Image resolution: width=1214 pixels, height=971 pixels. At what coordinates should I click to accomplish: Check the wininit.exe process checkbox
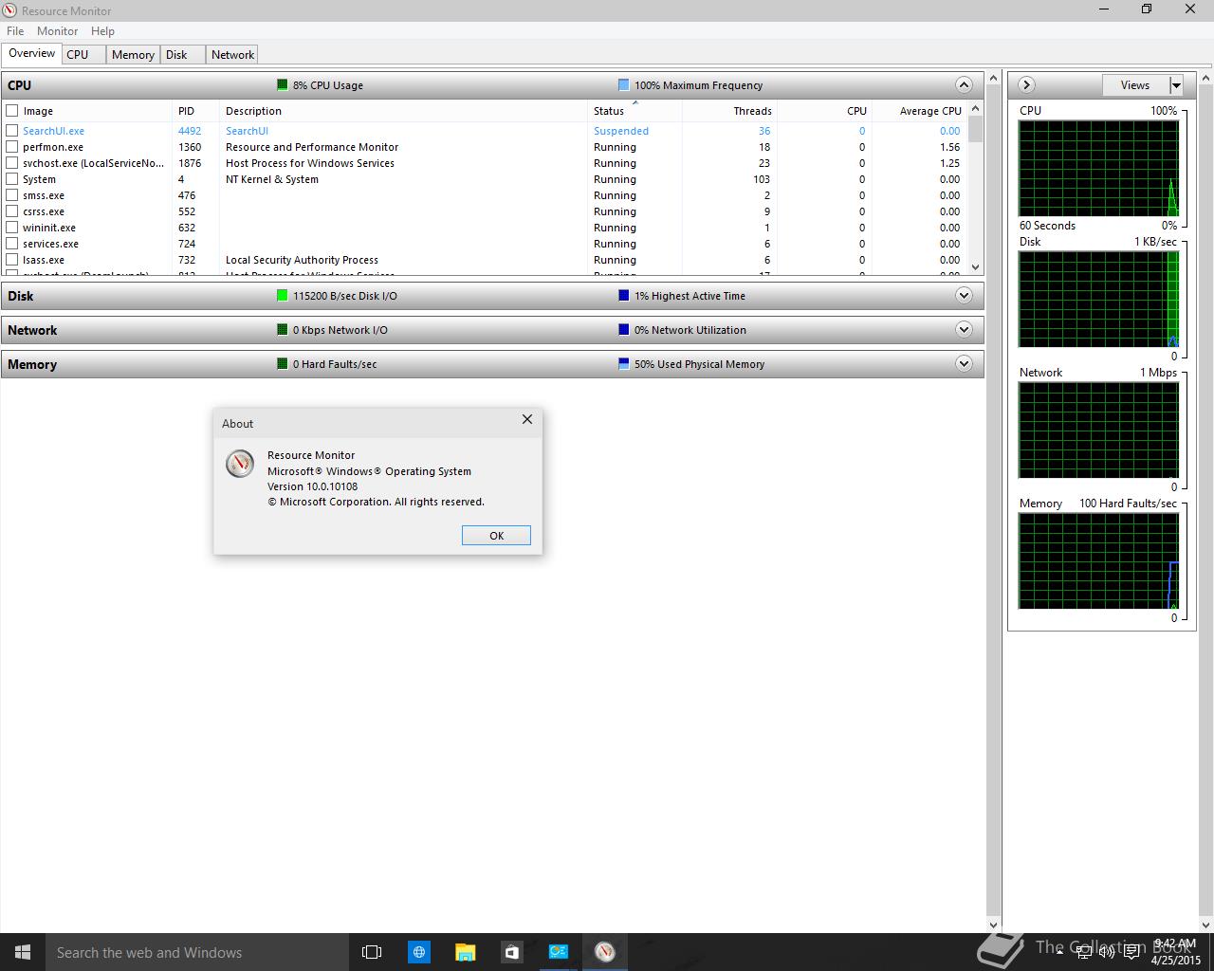(x=12, y=228)
